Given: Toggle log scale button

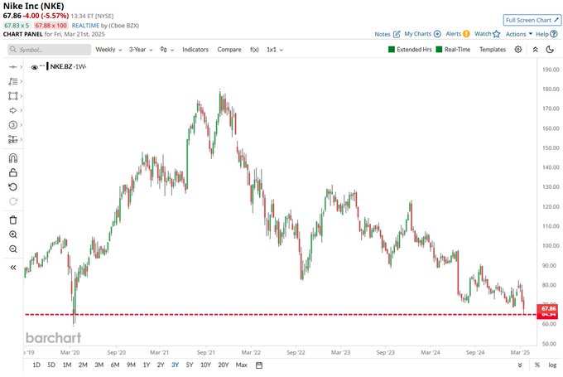Looking at the screenshot, I should click(x=552, y=365).
